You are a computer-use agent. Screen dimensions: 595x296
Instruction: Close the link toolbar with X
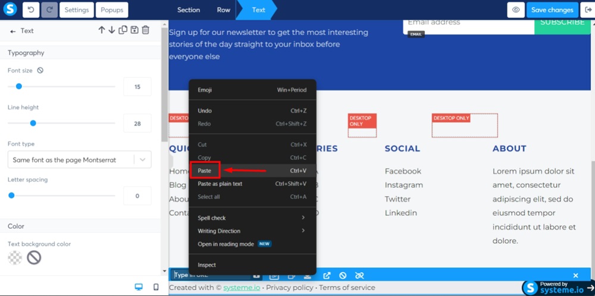(x=575, y=276)
